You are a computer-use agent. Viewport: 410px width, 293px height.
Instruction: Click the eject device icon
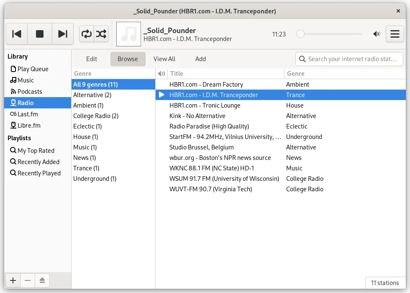pos(42,280)
